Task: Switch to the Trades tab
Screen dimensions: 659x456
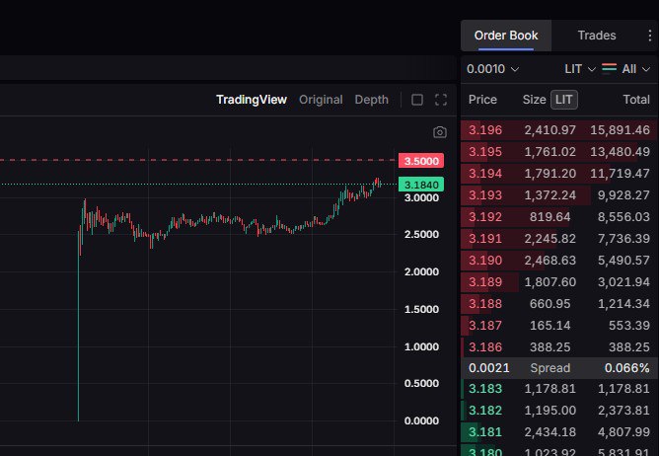Action: click(x=597, y=36)
